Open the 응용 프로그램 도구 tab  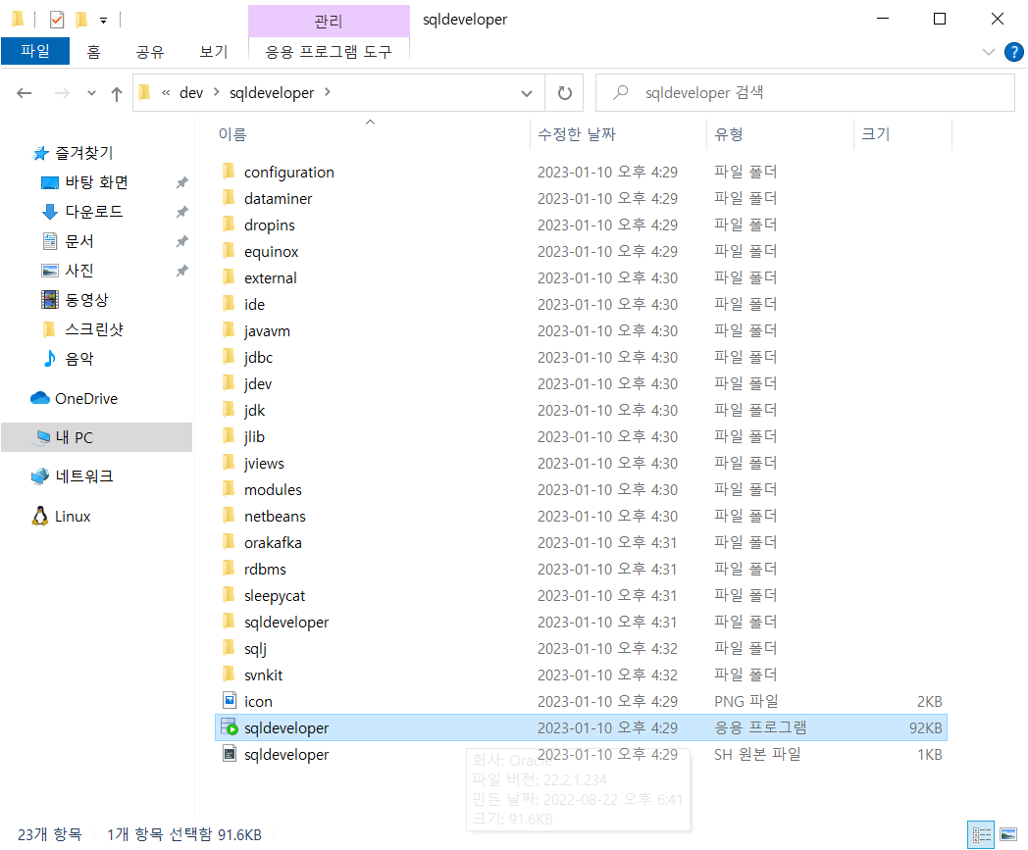coord(329,51)
